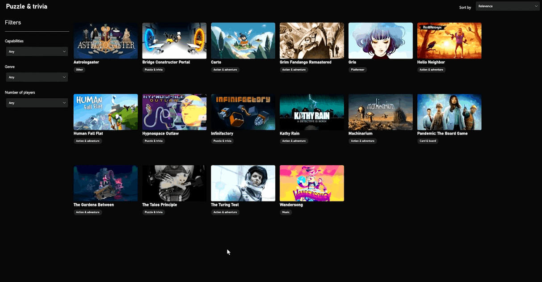Select the Bridge Constructor Portal thumbnail
542x282 pixels.
tap(174, 40)
